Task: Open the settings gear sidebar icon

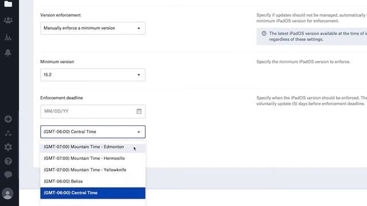Action: pos(8,147)
